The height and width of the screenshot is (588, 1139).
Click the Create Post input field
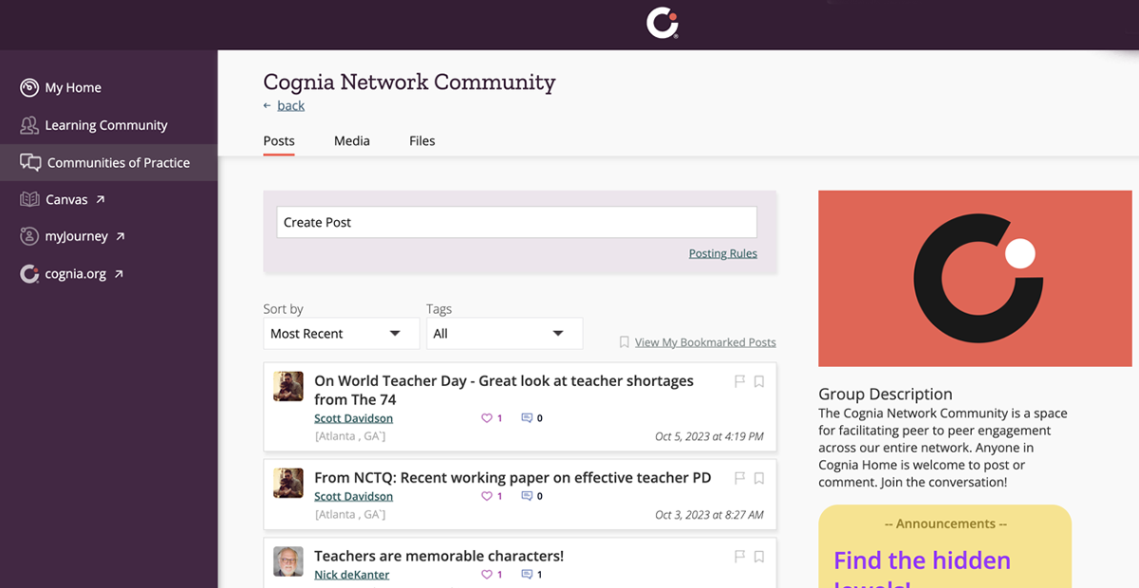(517, 222)
